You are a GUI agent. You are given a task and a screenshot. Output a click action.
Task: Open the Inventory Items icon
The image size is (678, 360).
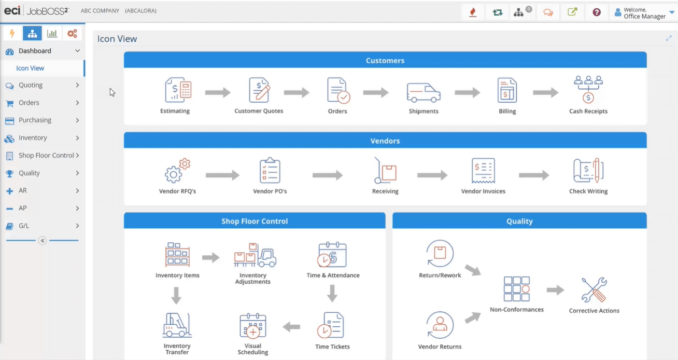177,255
